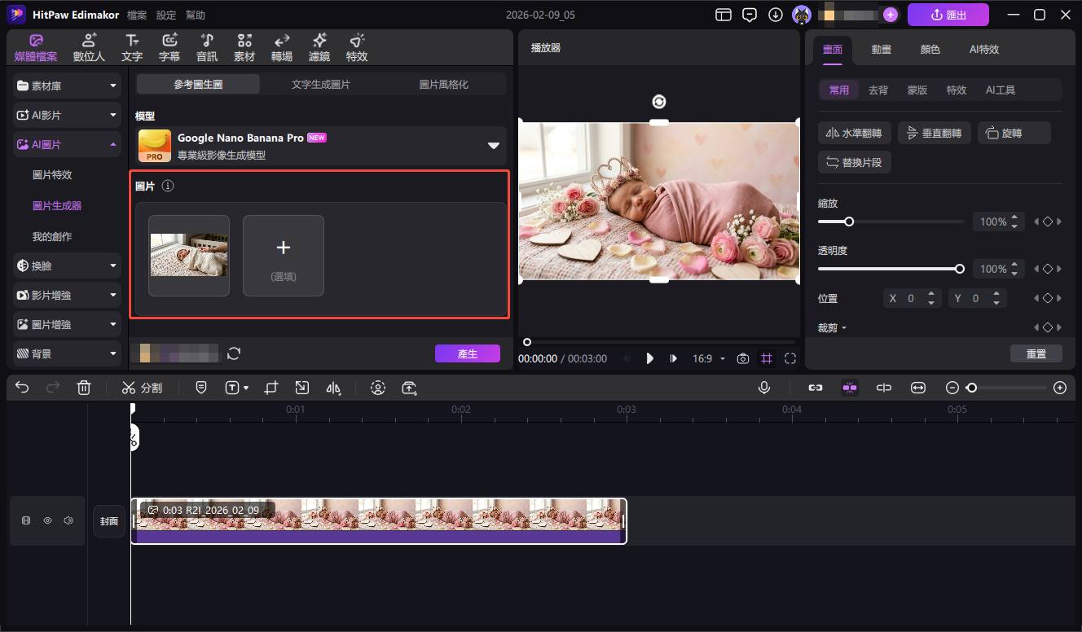Open the 濾鏡 filters panel
The image size is (1082, 632).
[319, 46]
